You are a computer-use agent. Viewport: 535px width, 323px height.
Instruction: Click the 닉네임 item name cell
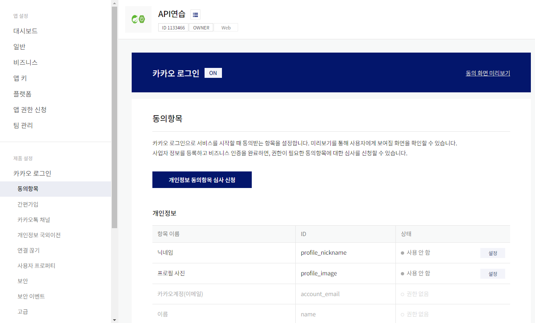tap(224, 253)
